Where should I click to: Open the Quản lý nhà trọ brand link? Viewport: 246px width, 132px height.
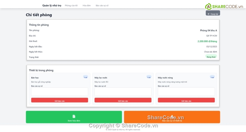[52, 5]
